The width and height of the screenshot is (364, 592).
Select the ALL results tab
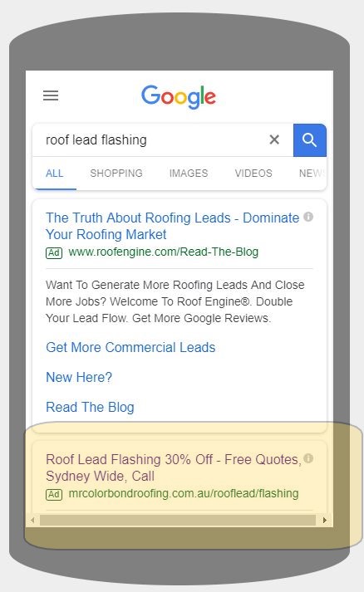tap(54, 174)
